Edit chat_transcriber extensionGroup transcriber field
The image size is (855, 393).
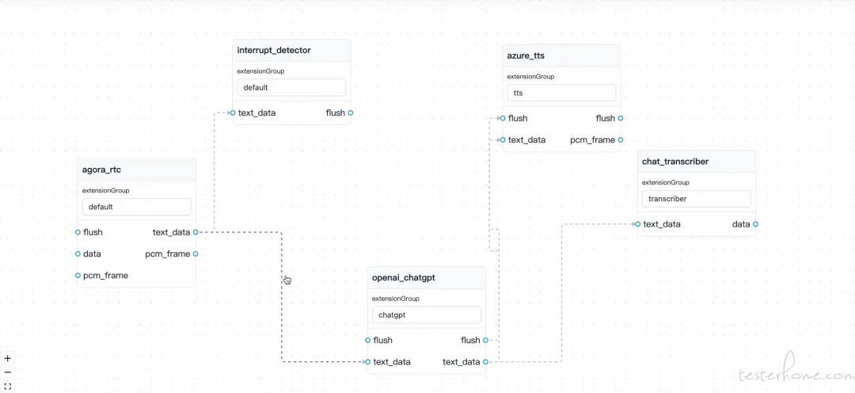coord(697,199)
